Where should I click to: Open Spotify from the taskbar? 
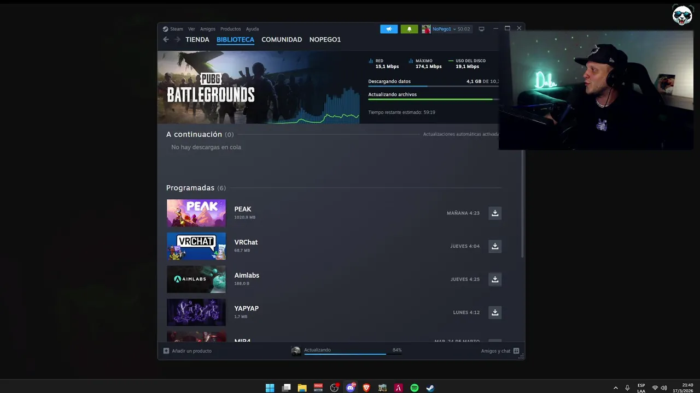click(x=415, y=388)
